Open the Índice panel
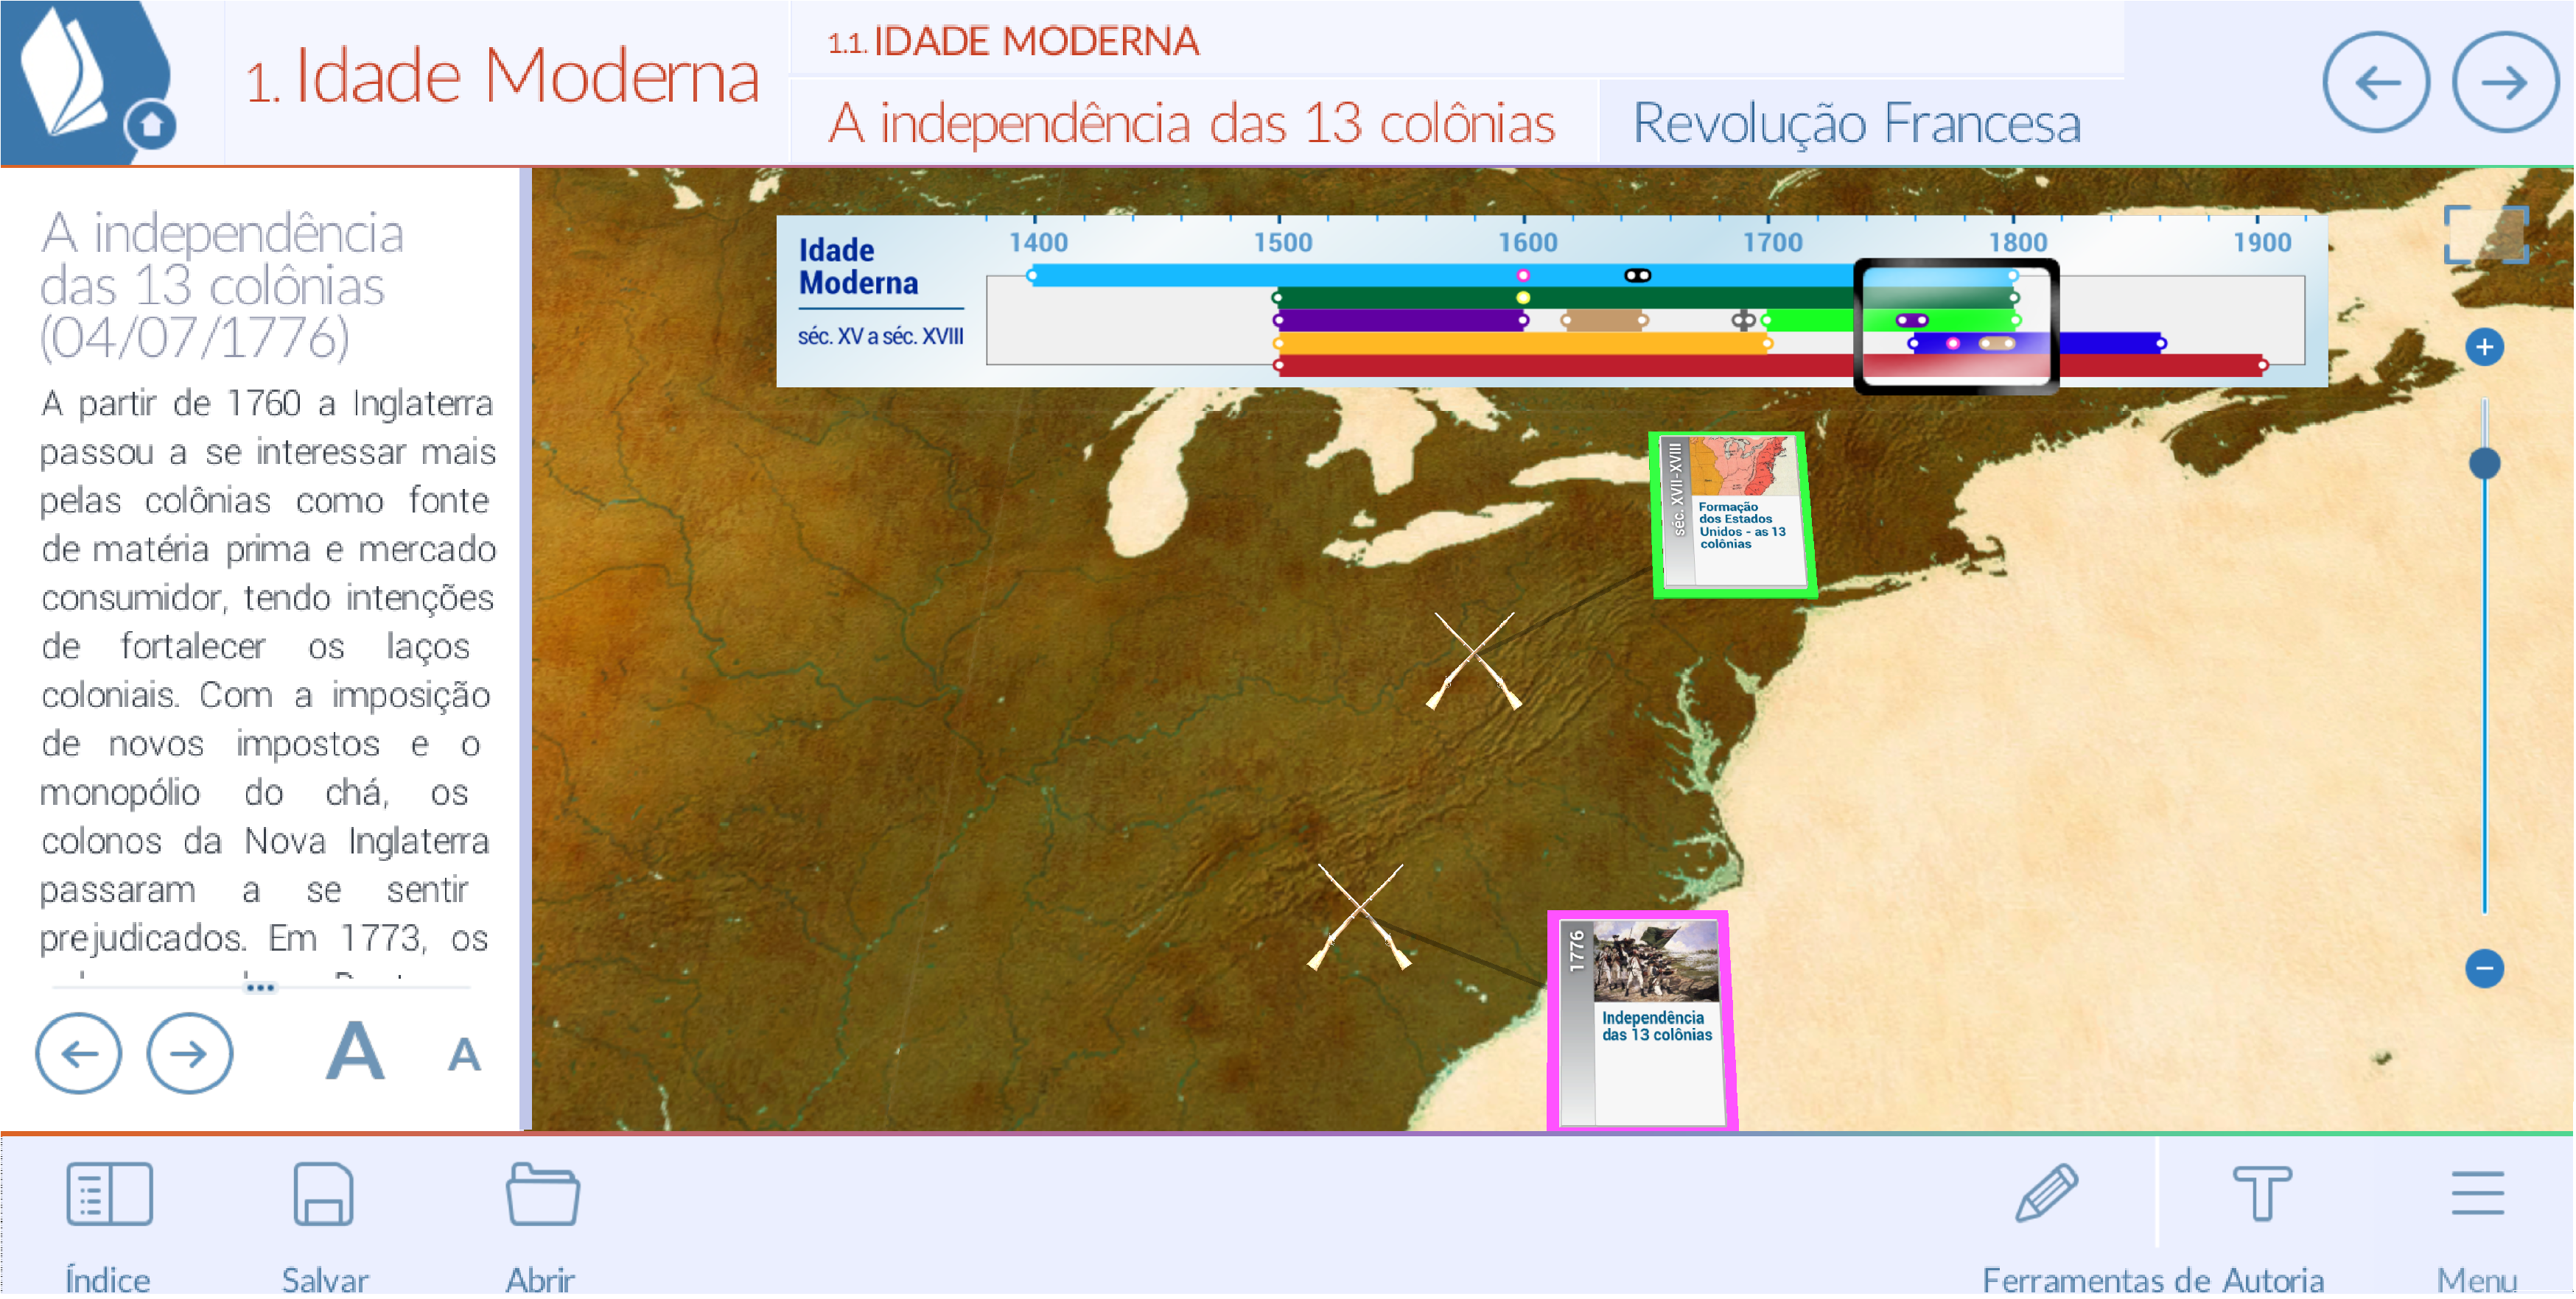Viewport: 2576px width, 1299px height. (x=108, y=1196)
